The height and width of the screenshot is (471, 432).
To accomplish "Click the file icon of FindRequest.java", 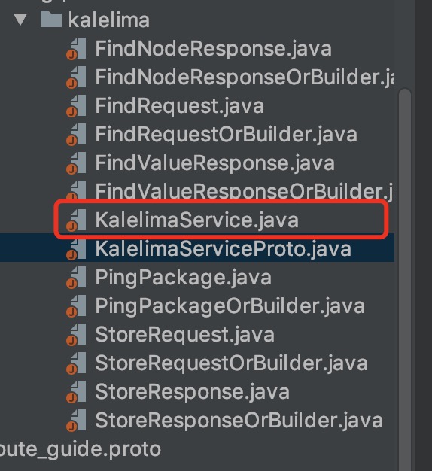I will click(76, 106).
